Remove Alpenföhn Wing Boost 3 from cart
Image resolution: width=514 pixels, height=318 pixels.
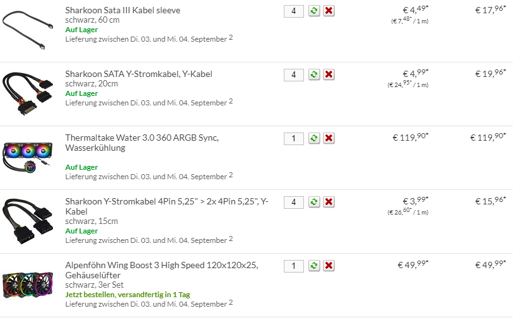click(329, 266)
